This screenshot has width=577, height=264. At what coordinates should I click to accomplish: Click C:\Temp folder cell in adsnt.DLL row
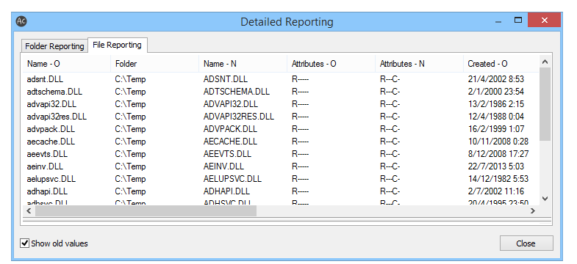click(130, 79)
